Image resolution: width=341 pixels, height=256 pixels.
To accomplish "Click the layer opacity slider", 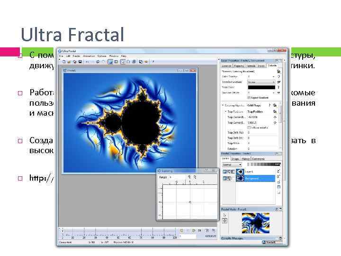I will [264, 165].
